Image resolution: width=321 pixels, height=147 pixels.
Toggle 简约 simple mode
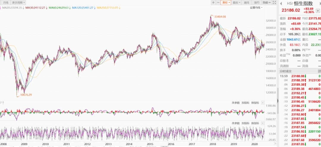pos(257,2)
